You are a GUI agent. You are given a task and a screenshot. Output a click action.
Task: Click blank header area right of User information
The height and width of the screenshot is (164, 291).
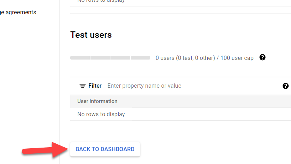(210, 101)
